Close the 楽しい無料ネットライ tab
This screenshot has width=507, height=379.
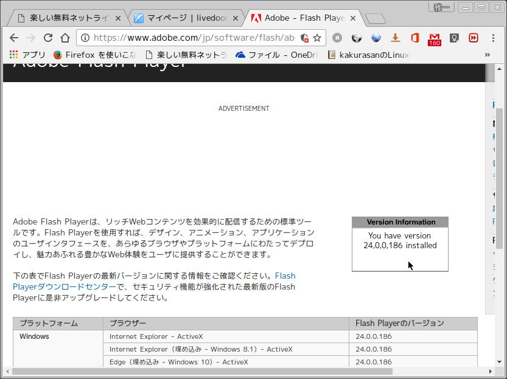[118, 18]
